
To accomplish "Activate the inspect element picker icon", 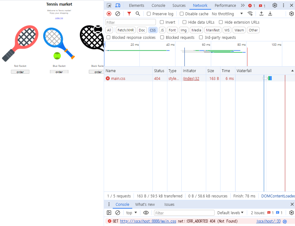I will [109, 6].
